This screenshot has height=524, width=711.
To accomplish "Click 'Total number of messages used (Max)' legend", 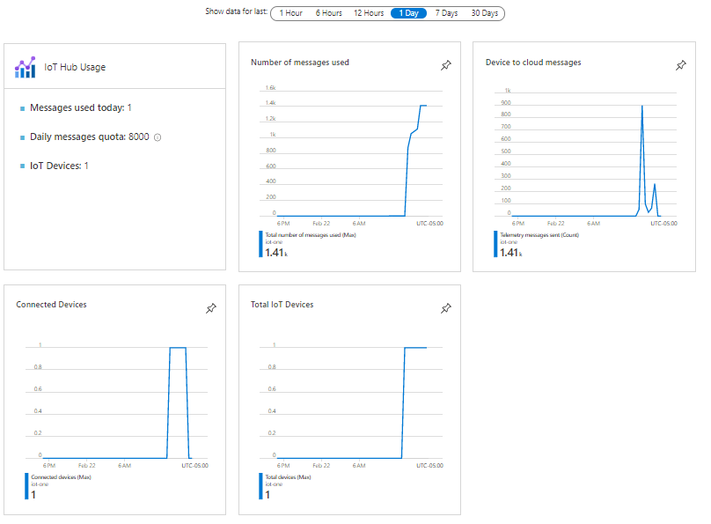I will click(311, 235).
